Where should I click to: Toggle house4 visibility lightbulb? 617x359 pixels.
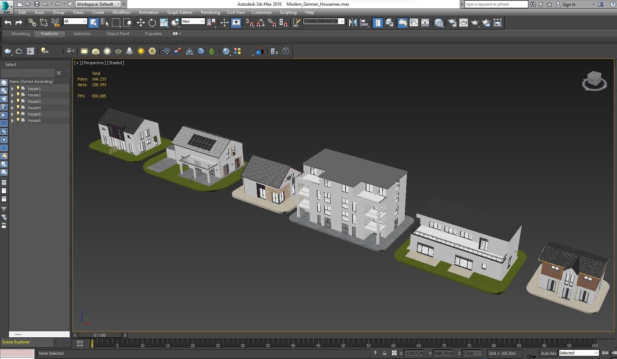click(x=18, y=107)
